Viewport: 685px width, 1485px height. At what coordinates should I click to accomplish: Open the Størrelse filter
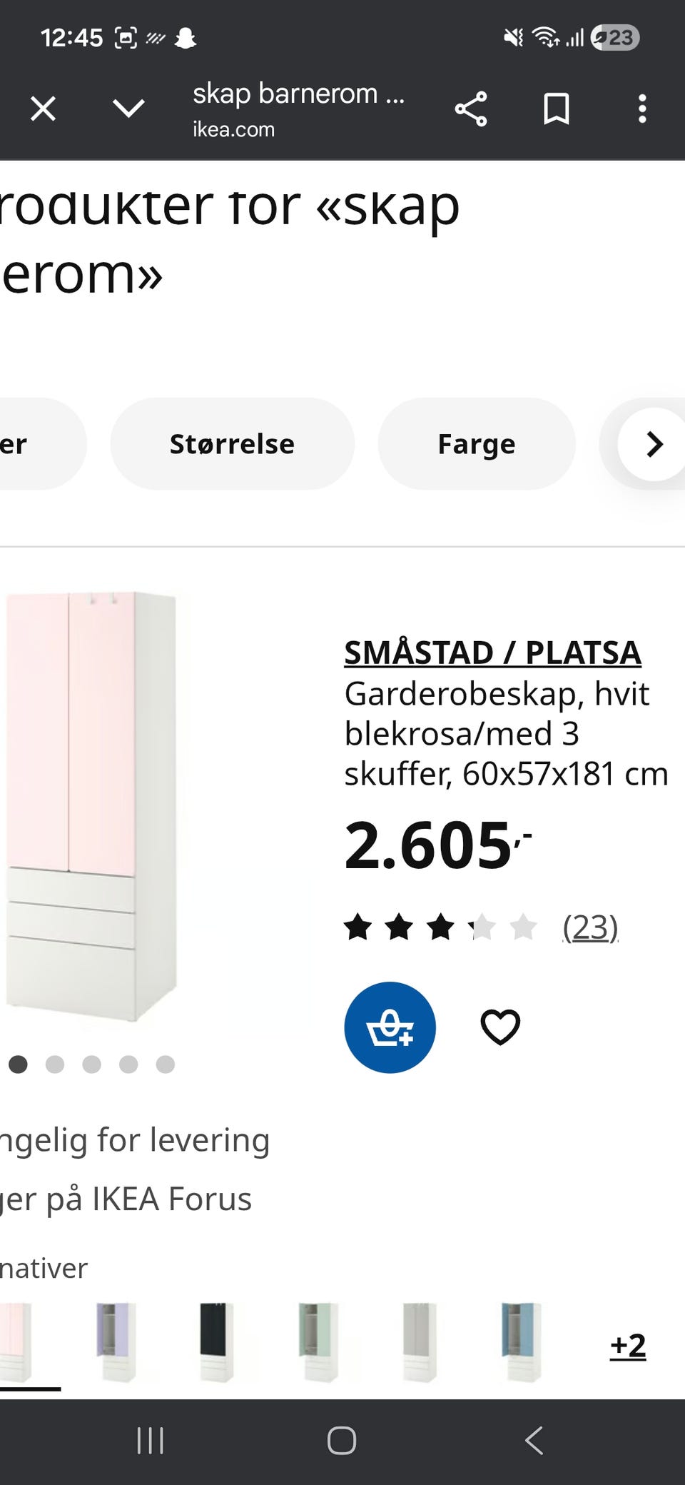(x=232, y=444)
